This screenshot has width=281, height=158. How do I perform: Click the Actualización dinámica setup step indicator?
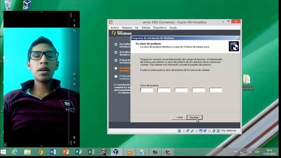point(116,52)
